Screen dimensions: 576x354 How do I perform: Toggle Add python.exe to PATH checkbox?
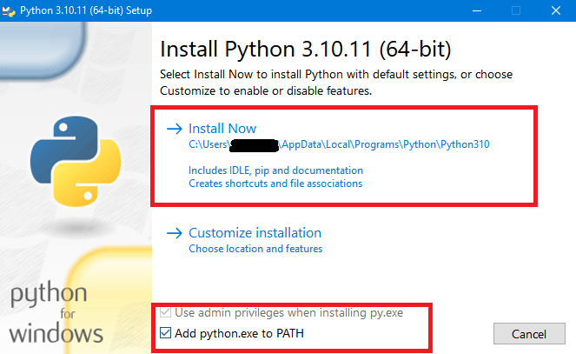165,333
